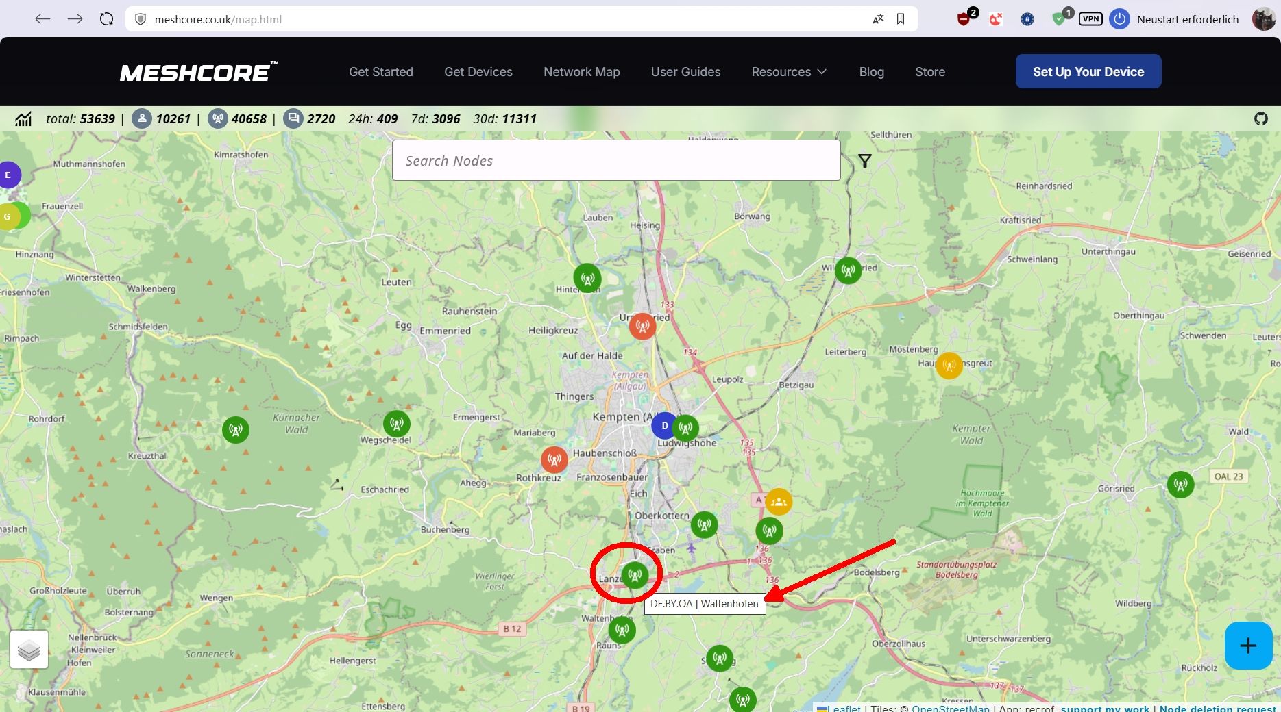Focus the Search Nodes field
Image resolution: width=1281 pixels, height=712 pixels.
[616, 160]
